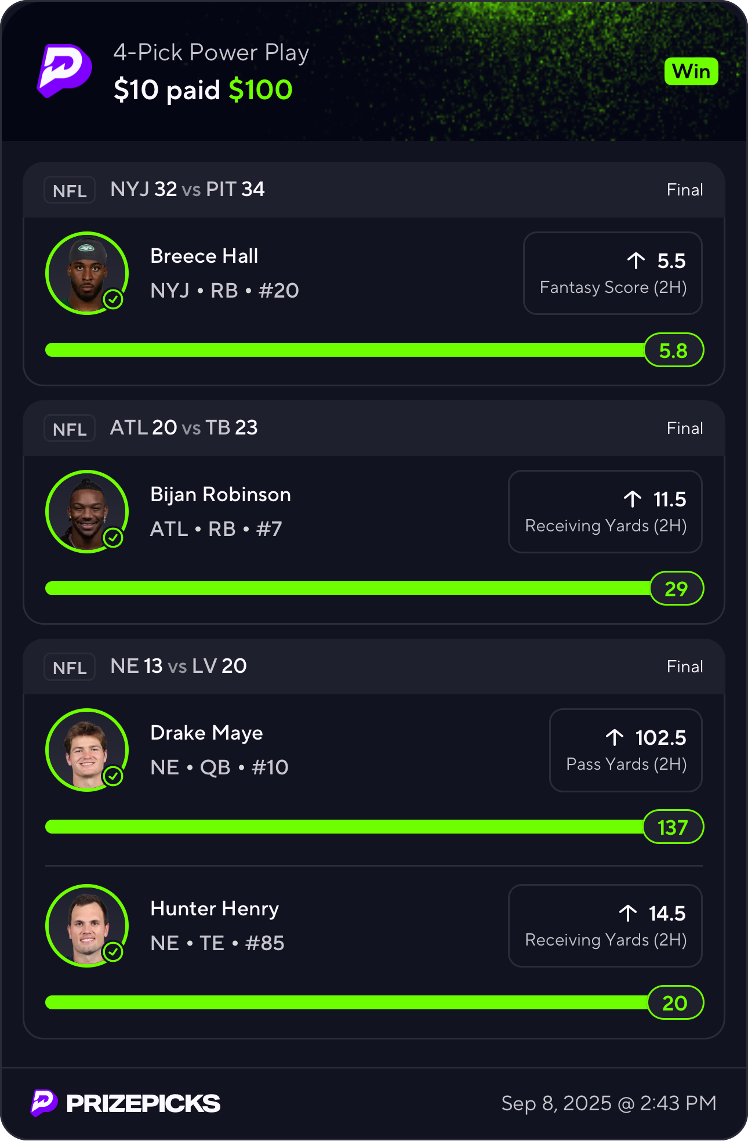This screenshot has height=1141, width=748.
Task: Click the PrizePicks footer logo icon
Action: click(x=44, y=1103)
